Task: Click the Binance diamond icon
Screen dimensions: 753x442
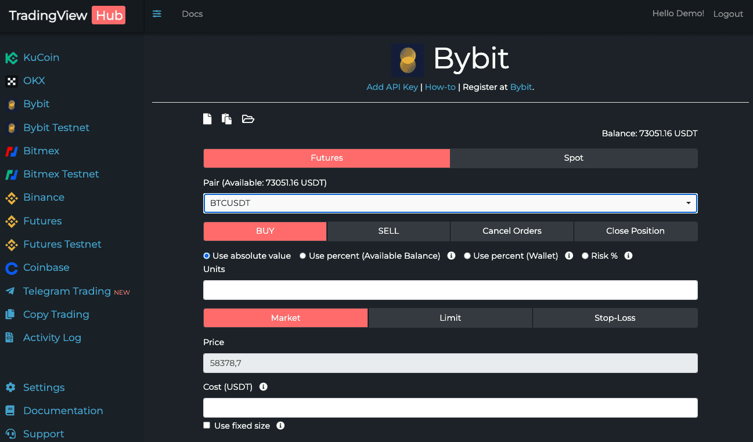Action: coord(11,198)
